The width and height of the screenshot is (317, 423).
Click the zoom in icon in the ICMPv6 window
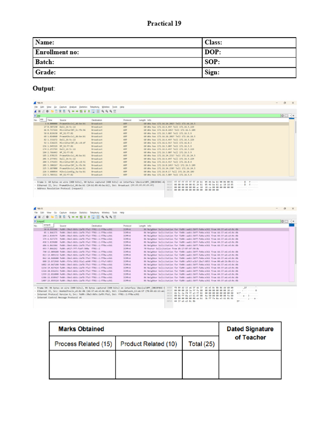tap(103, 217)
